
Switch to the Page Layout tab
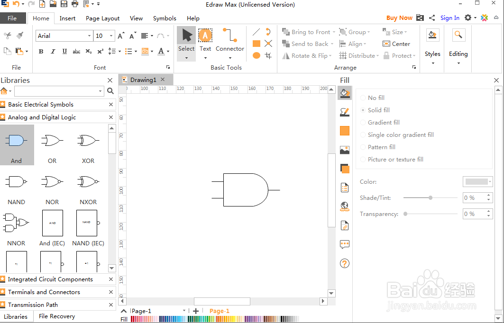(102, 18)
